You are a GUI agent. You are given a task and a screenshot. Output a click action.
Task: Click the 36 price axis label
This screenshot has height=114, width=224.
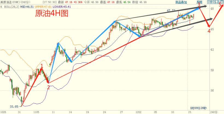(212, 90)
